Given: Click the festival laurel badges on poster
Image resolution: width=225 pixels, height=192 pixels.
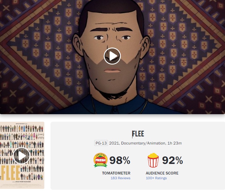Looking at the screenshot, I should (41, 136).
